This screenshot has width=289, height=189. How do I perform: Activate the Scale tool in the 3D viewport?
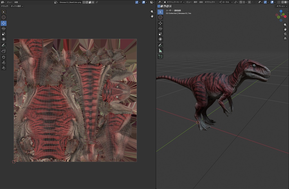160,34
